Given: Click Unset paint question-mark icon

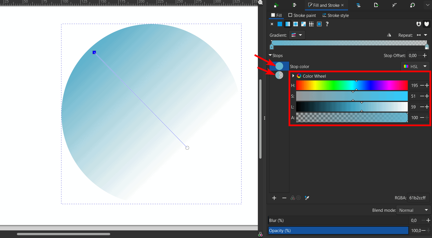Looking at the screenshot, I should pyautogui.click(x=327, y=24).
